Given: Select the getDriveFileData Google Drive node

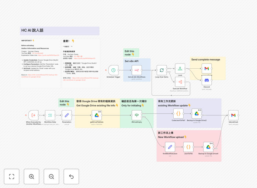Looking at the screenshot, I should click(x=97, y=115).
